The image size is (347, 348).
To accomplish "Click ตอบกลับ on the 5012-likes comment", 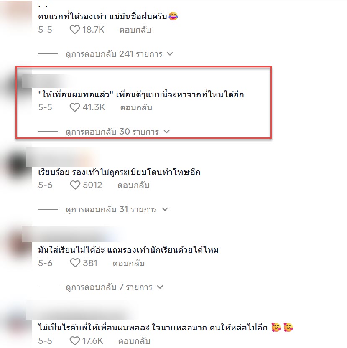I will pyautogui.click(x=133, y=185).
